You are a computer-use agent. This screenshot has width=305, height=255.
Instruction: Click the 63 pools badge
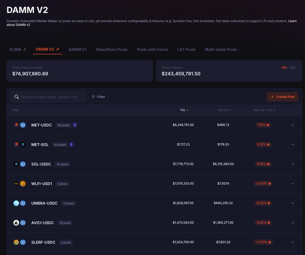tap(60, 145)
